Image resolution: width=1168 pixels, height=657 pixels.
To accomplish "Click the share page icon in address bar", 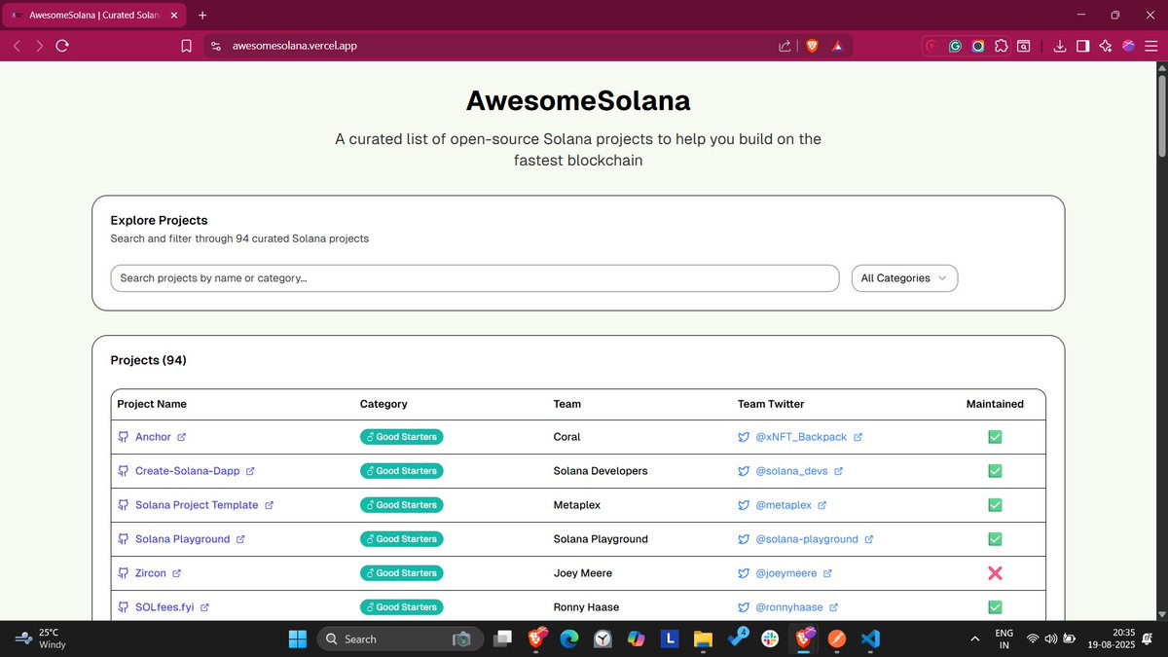I will click(x=785, y=46).
